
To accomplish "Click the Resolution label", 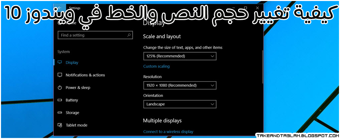I will [152, 77].
